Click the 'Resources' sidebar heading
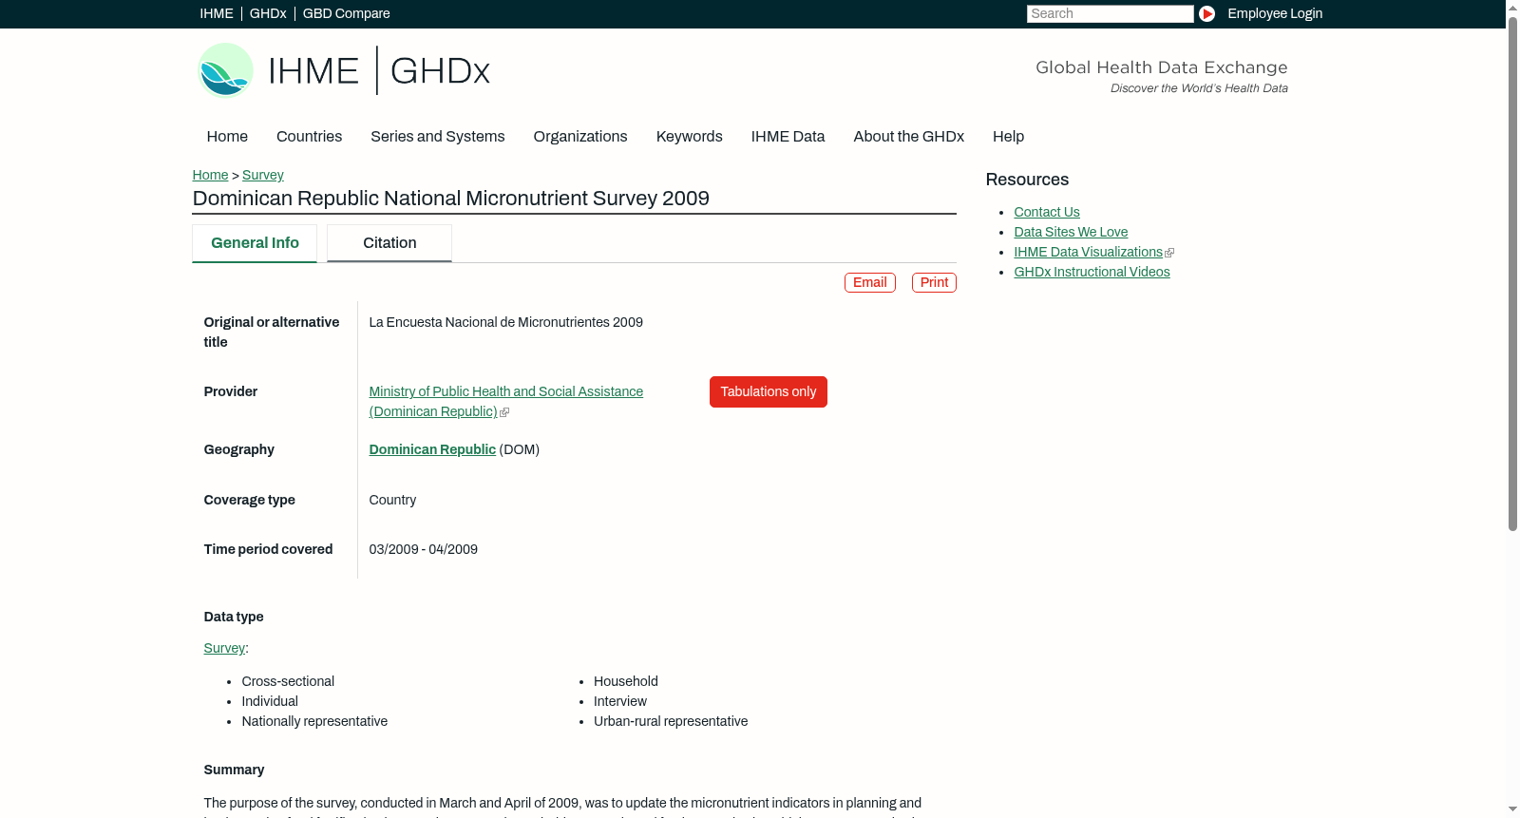 click(x=1027, y=180)
